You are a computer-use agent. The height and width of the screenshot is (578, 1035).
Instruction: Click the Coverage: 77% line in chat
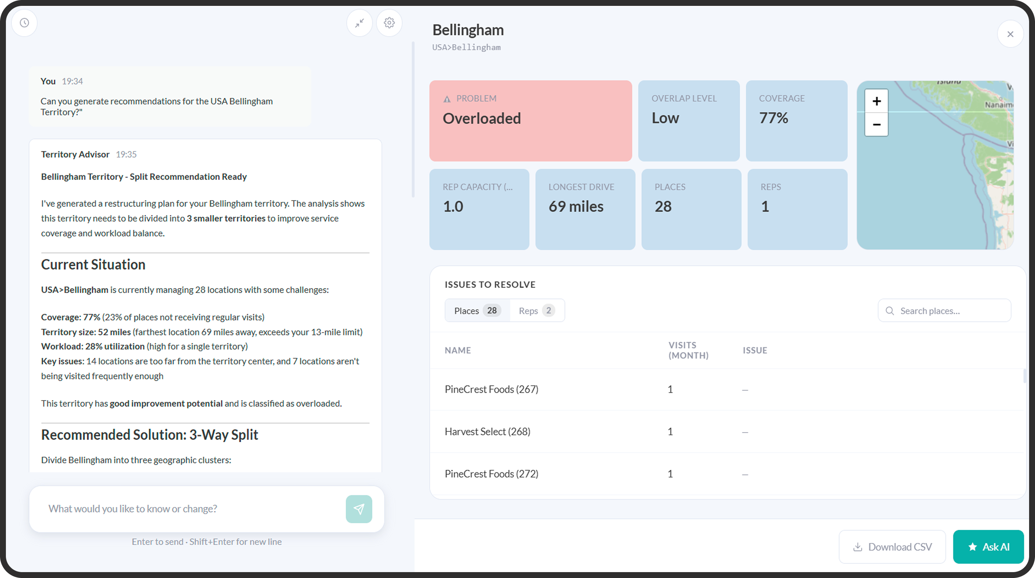pyautogui.click(x=153, y=317)
